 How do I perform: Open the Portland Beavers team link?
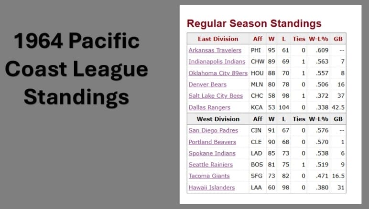coord(212,142)
